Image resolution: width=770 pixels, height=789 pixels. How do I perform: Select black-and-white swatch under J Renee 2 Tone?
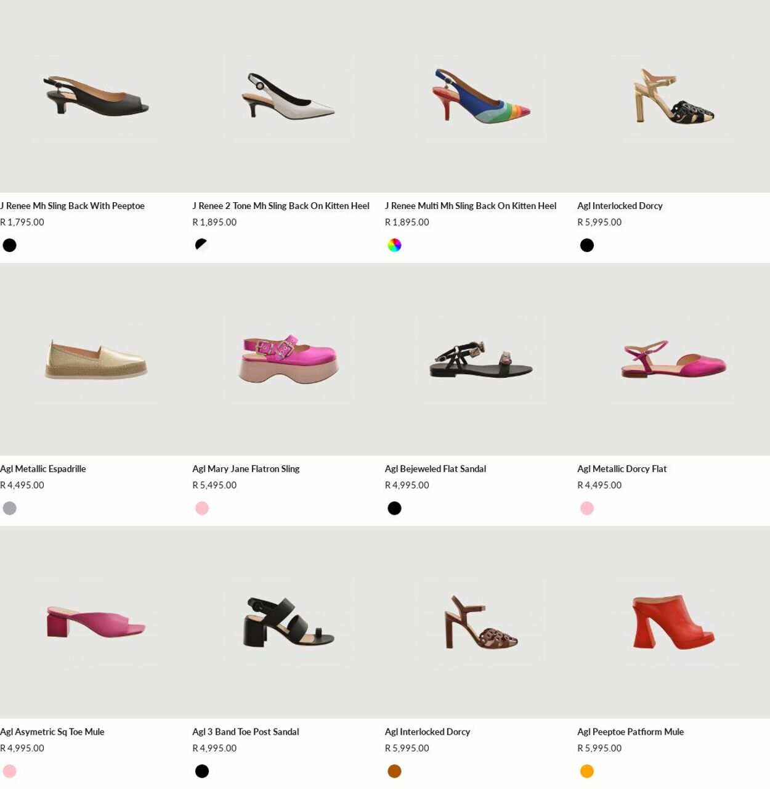[x=202, y=245]
